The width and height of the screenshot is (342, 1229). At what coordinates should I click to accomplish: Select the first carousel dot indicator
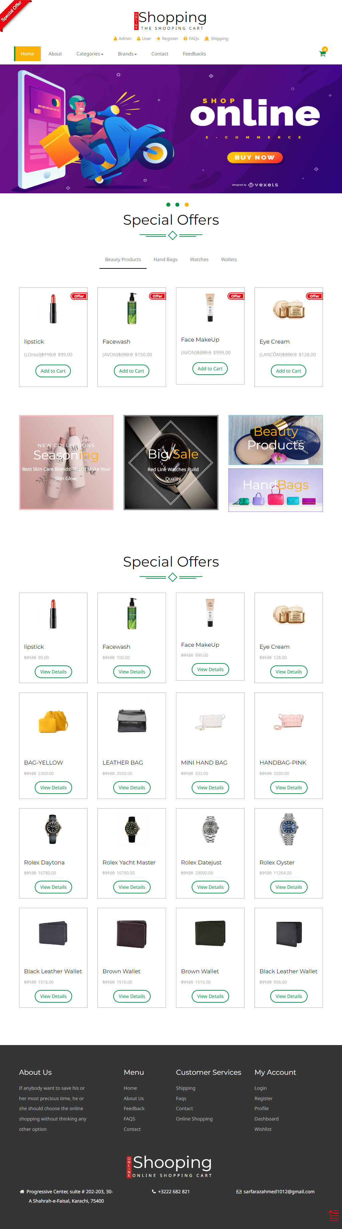click(168, 205)
